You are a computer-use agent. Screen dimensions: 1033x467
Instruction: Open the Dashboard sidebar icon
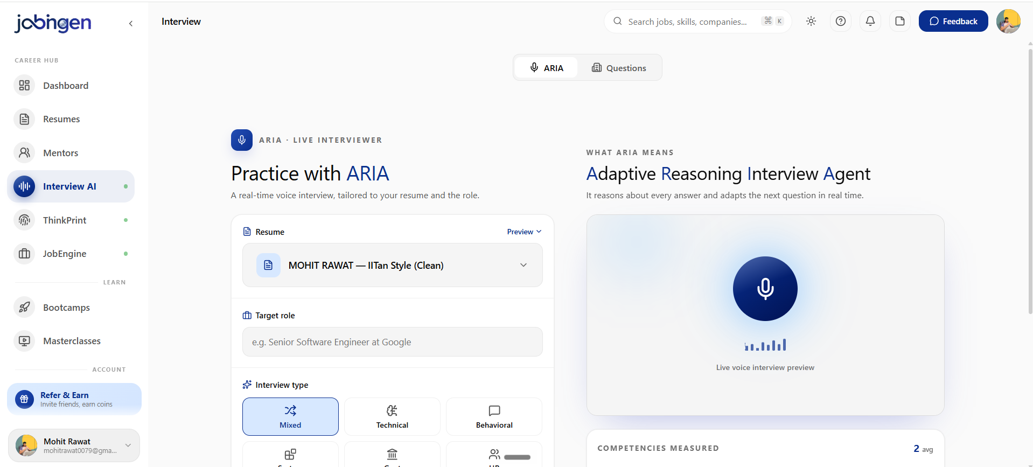(24, 85)
